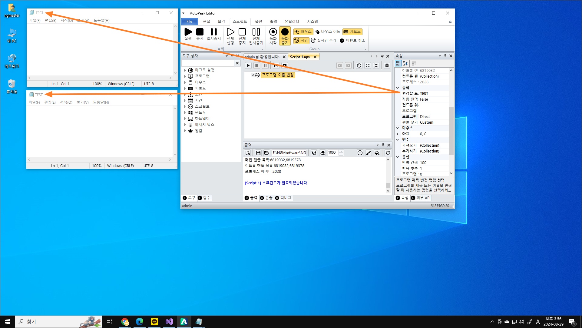Click 녹화 중지 record stop icon
This screenshot has height=328, width=582.
tap(285, 32)
